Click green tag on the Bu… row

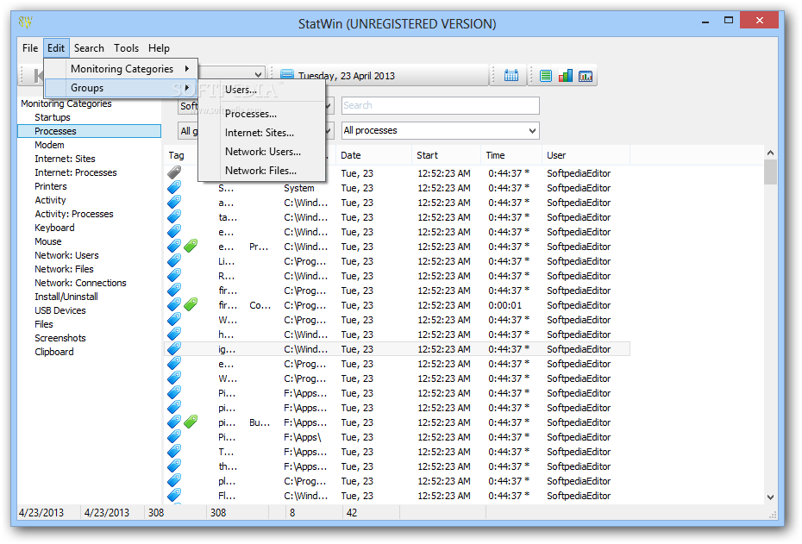191,422
